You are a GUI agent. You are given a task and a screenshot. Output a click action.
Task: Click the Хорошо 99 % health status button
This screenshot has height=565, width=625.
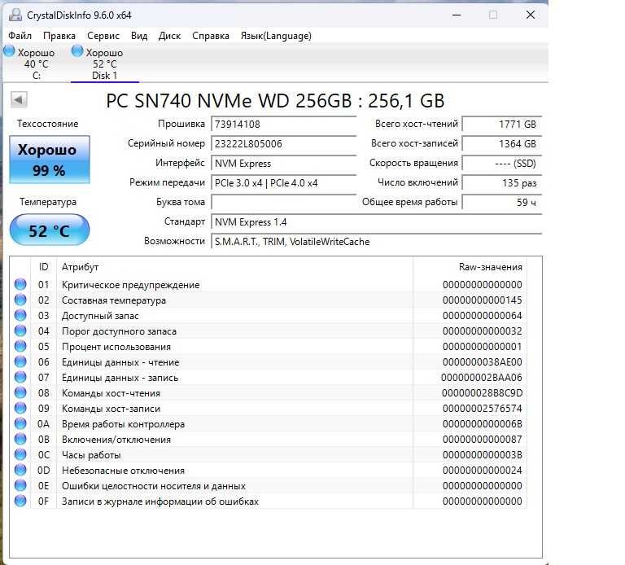[x=50, y=160]
